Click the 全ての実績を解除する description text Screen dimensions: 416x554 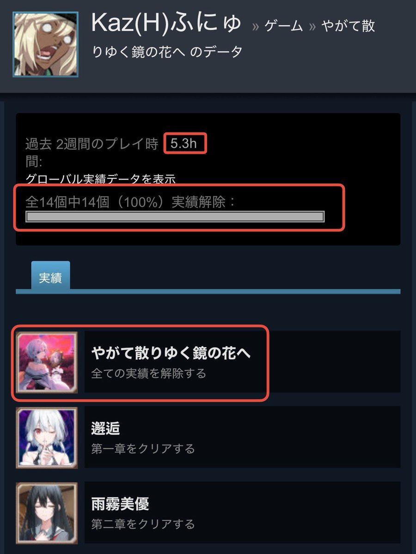pyautogui.click(x=149, y=373)
